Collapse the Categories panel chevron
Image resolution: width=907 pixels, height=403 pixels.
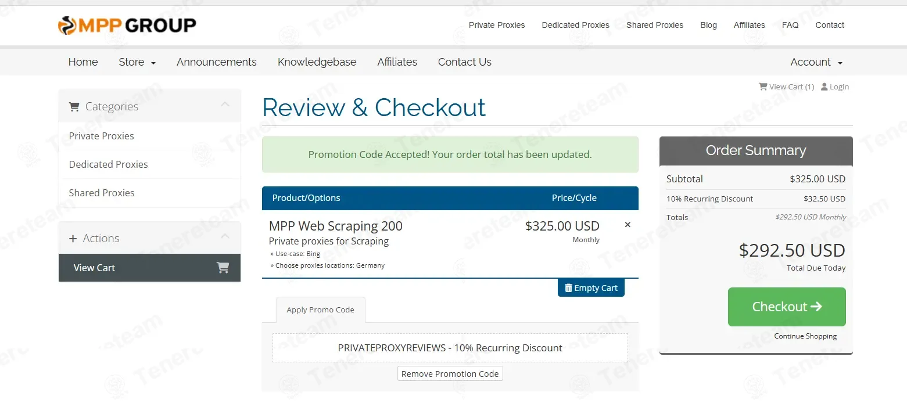tap(225, 105)
